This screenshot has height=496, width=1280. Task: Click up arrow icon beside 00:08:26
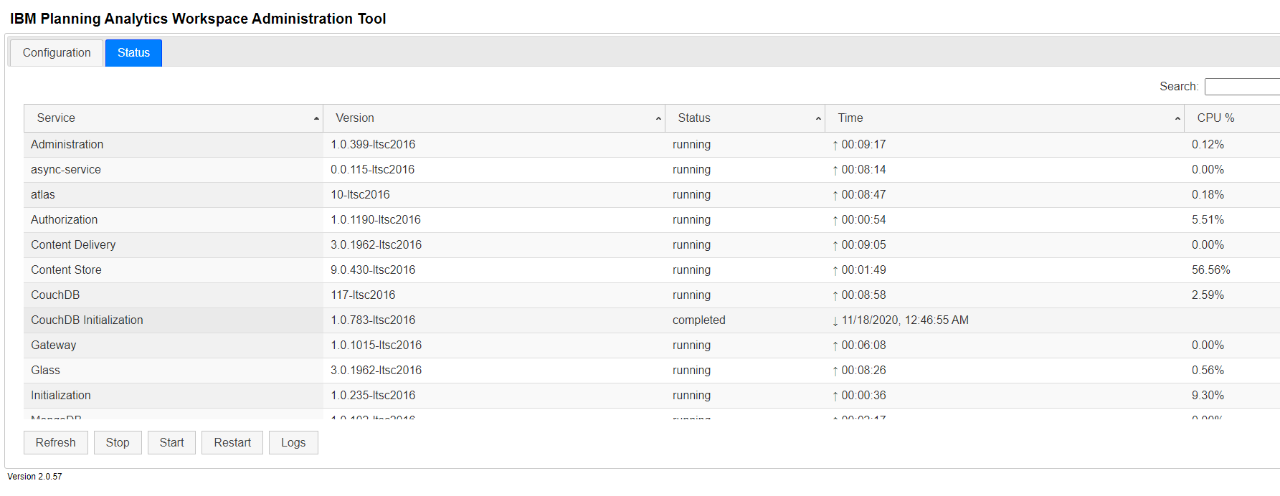pos(835,371)
